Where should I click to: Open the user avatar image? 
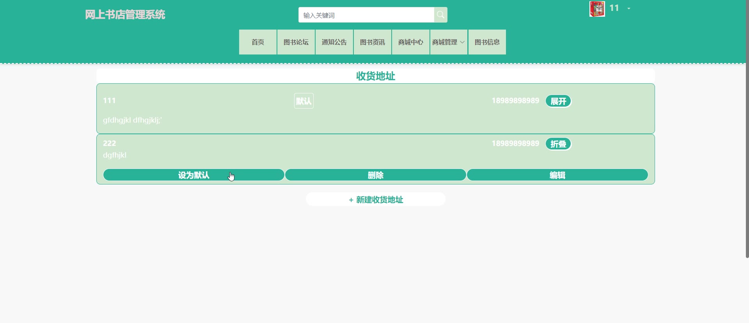click(597, 9)
